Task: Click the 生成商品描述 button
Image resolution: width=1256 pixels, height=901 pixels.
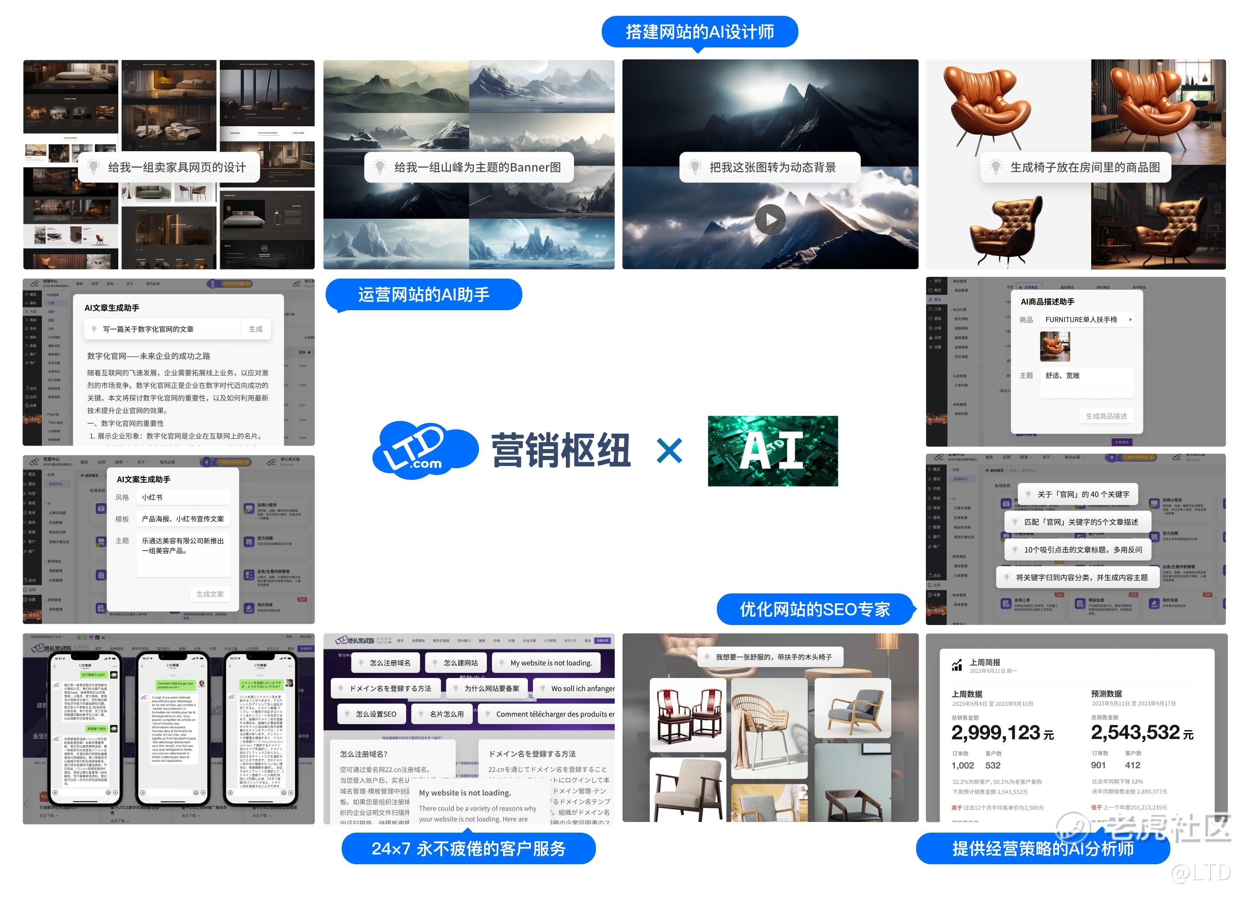Action: 1106,416
